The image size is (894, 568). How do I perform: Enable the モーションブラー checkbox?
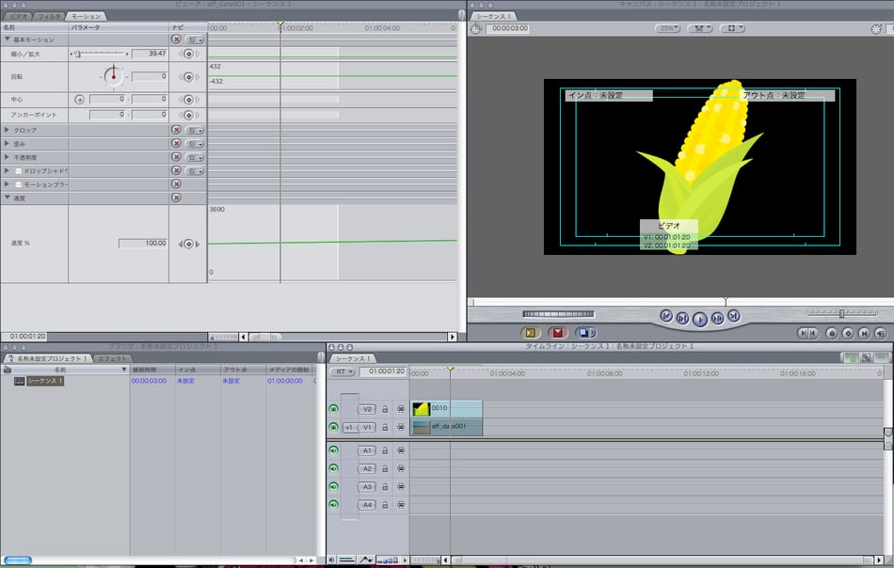(18, 184)
